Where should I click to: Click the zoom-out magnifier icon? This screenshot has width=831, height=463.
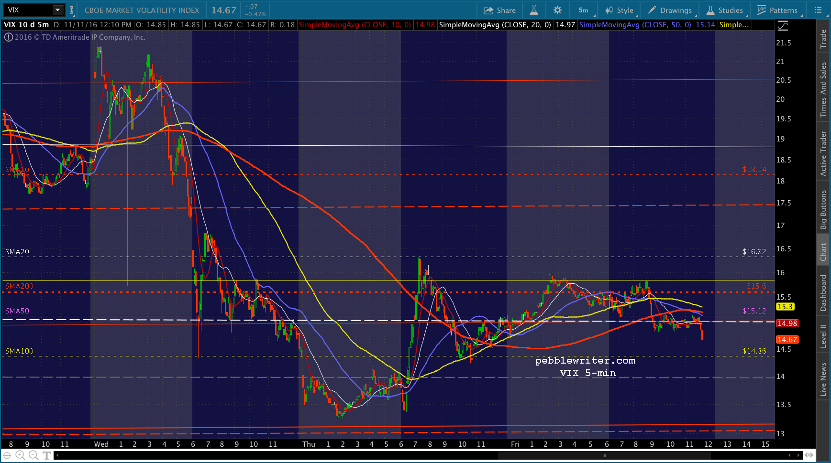coord(33,455)
